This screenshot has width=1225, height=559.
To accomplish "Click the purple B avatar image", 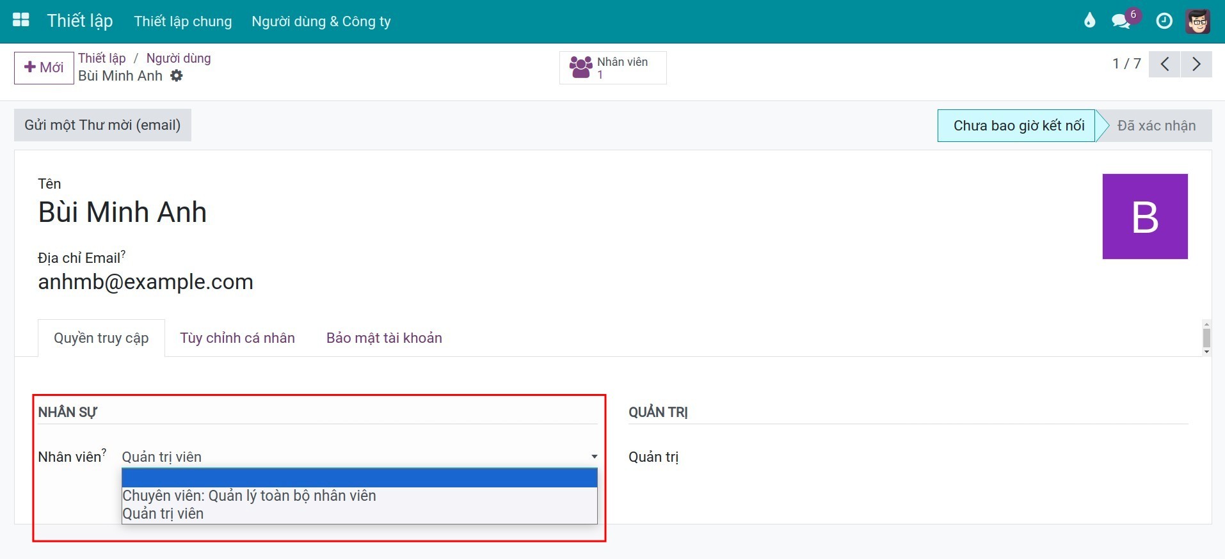I will coord(1145,216).
